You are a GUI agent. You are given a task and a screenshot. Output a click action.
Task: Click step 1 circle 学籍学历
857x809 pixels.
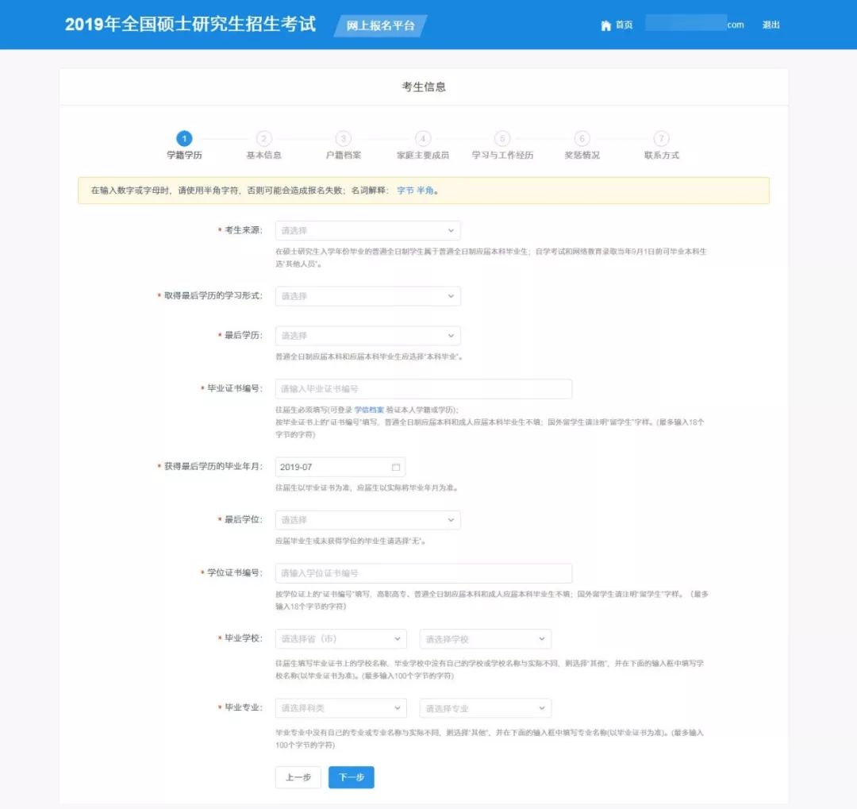pos(184,138)
